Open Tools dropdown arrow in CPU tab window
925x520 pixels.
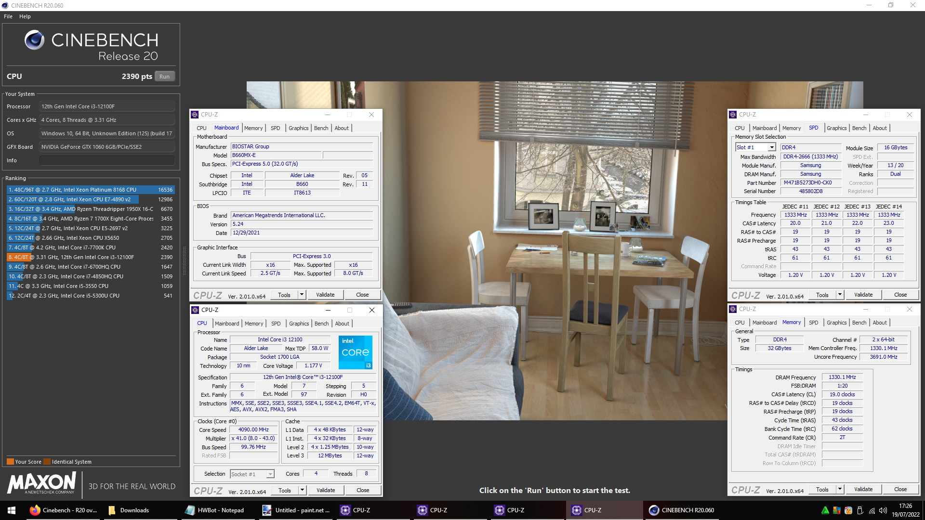click(x=303, y=490)
